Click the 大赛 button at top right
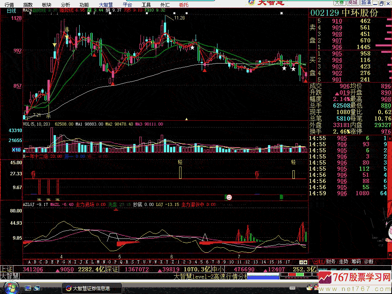 [x=339, y=3]
